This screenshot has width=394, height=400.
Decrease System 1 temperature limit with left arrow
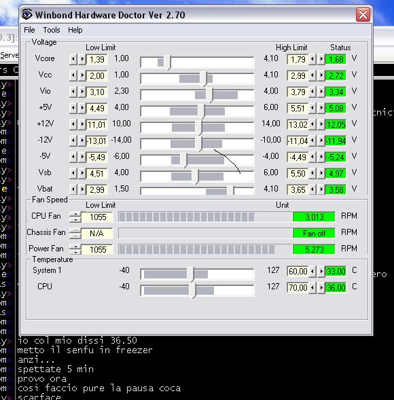coord(312,271)
